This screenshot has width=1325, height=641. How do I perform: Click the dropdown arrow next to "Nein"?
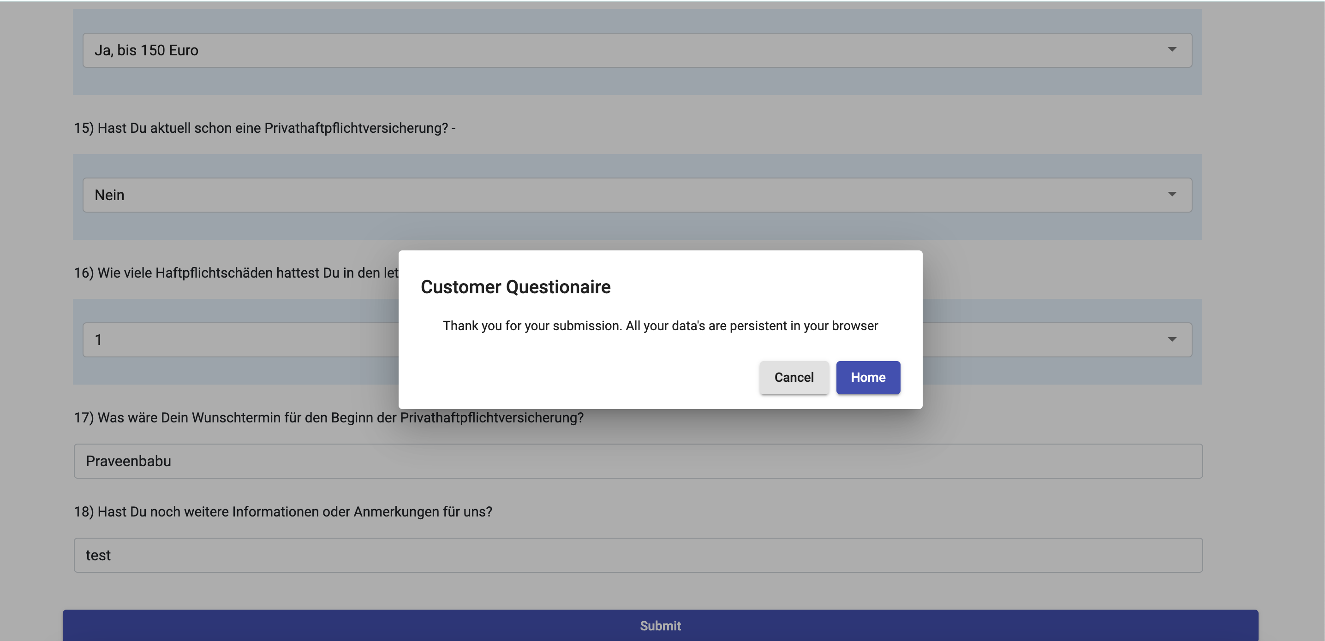tap(1173, 194)
